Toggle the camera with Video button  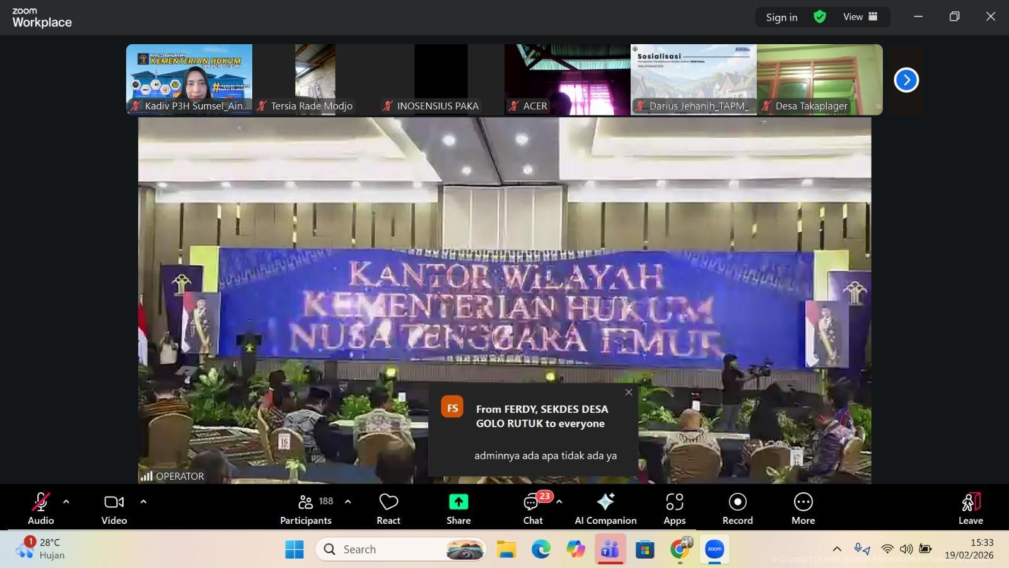click(114, 509)
